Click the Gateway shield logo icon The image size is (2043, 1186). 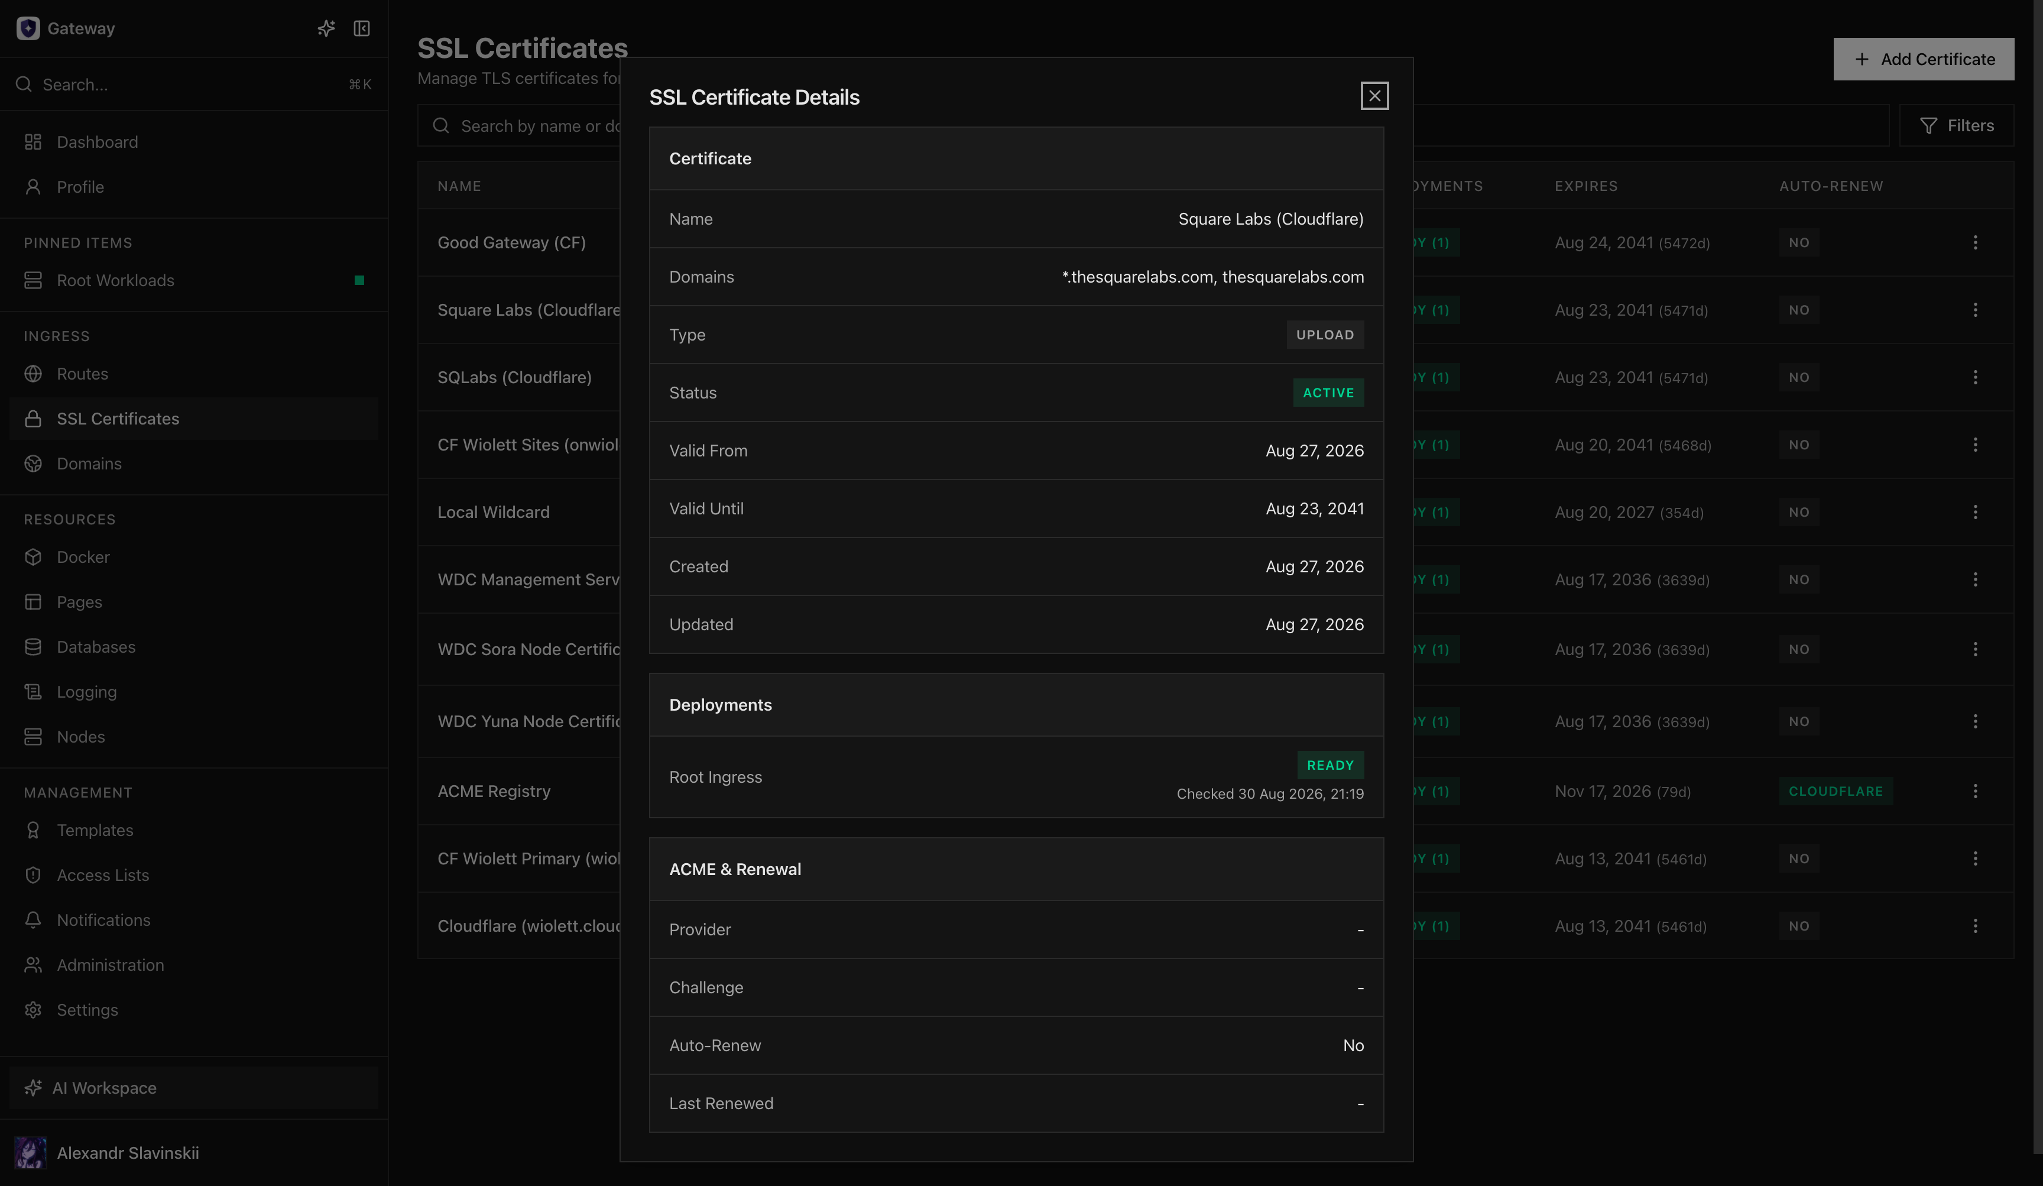point(28,28)
